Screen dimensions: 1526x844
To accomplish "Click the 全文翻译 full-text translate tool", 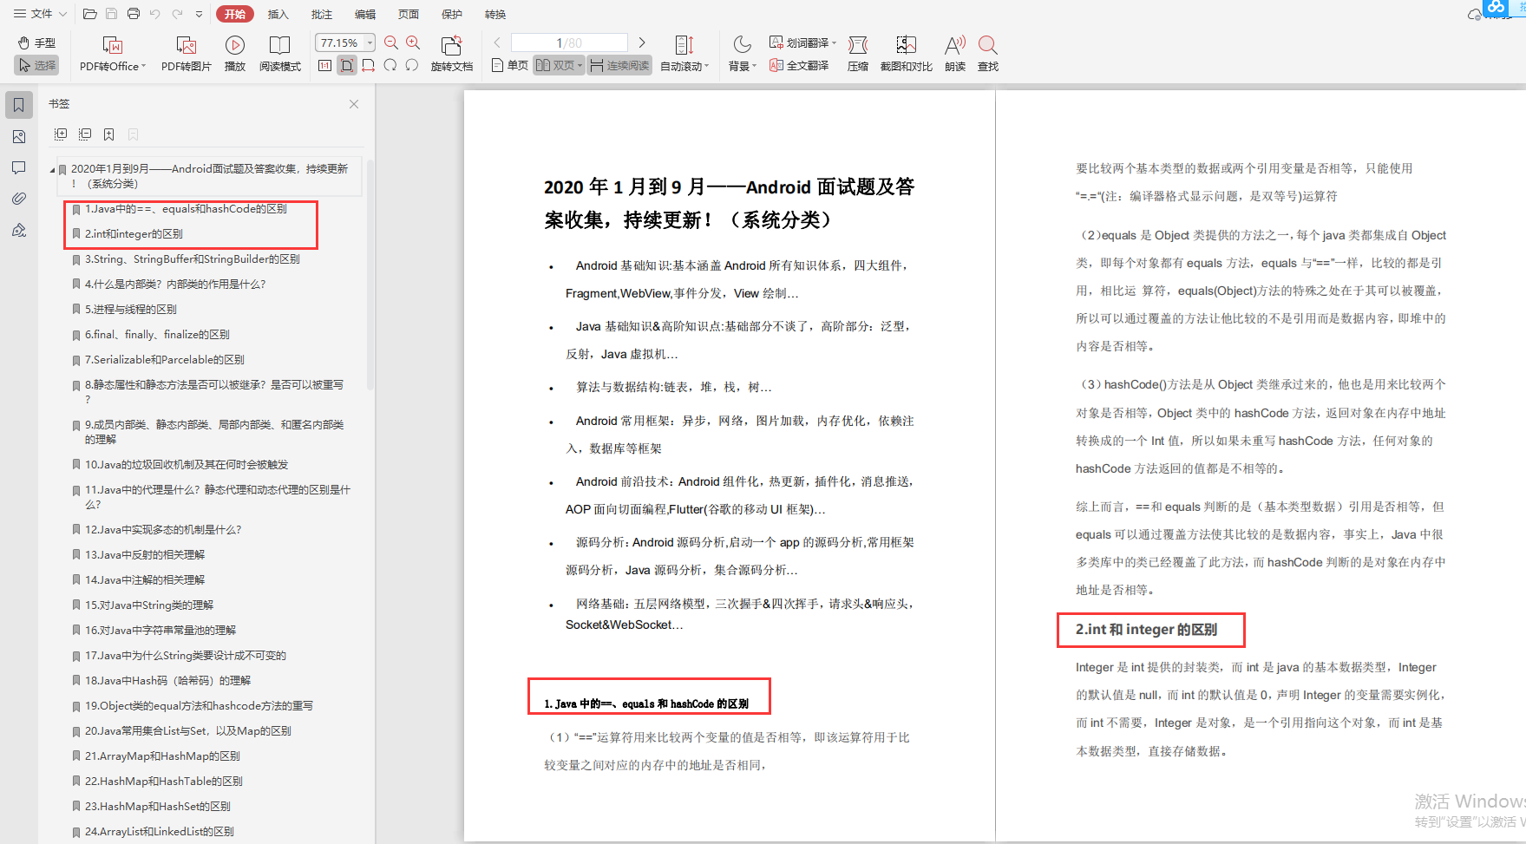I will (x=799, y=65).
